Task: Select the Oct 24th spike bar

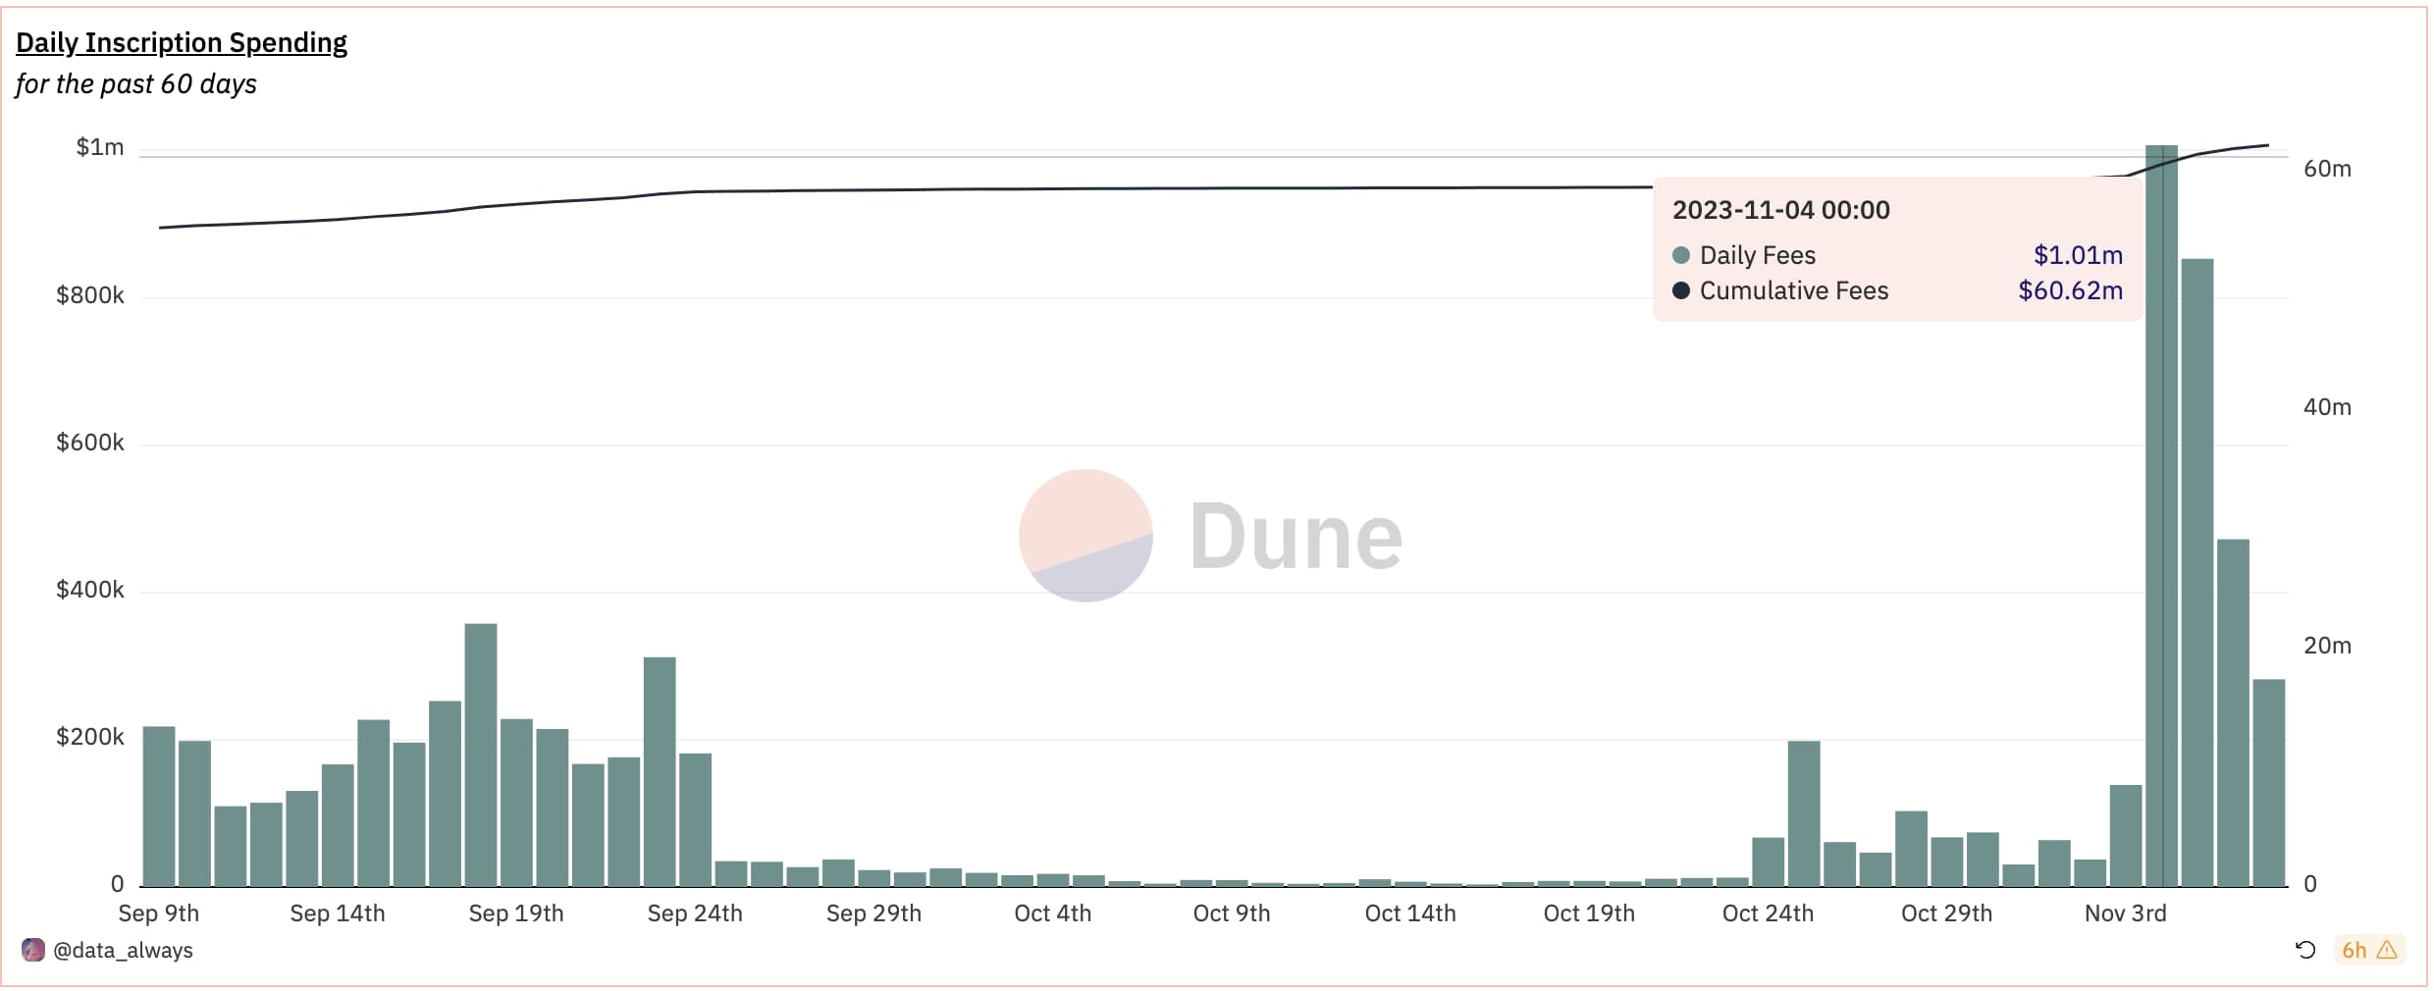Action: click(1804, 814)
